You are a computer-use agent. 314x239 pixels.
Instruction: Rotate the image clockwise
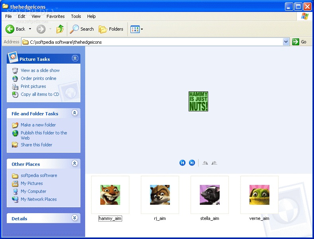[x=205, y=163]
